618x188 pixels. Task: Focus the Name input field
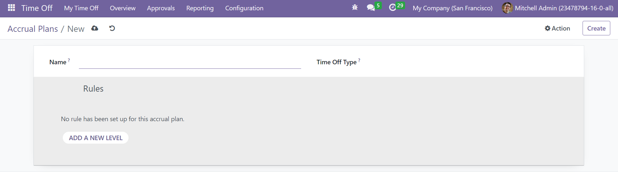click(x=190, y=62)
